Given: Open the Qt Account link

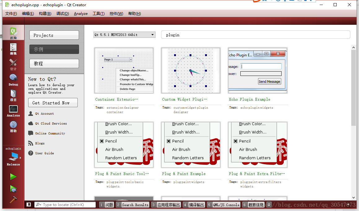Looking at the screenshot, I should point(44,113).
